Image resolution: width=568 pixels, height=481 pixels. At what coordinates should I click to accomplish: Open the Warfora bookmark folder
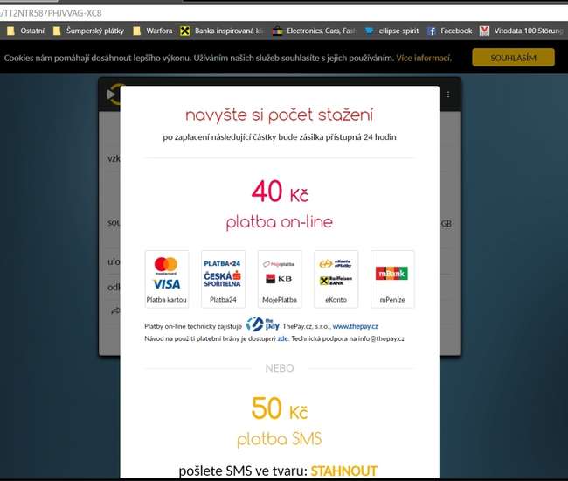pos(153,31)
